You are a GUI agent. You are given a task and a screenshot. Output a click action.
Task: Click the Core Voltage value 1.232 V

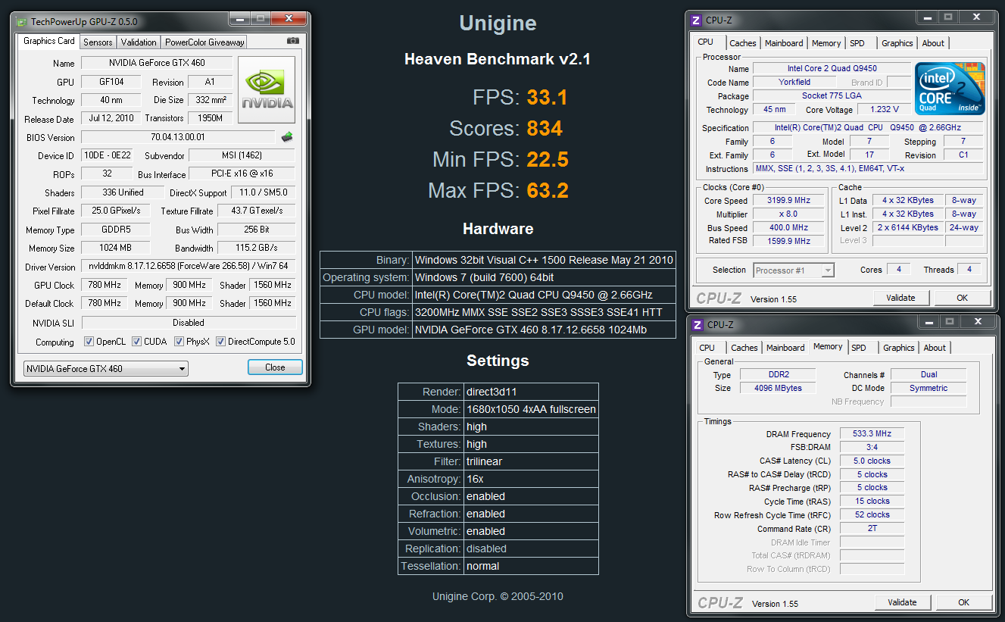pyautogui.click(x=885, y=110)
